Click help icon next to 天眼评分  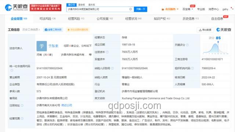187,45
